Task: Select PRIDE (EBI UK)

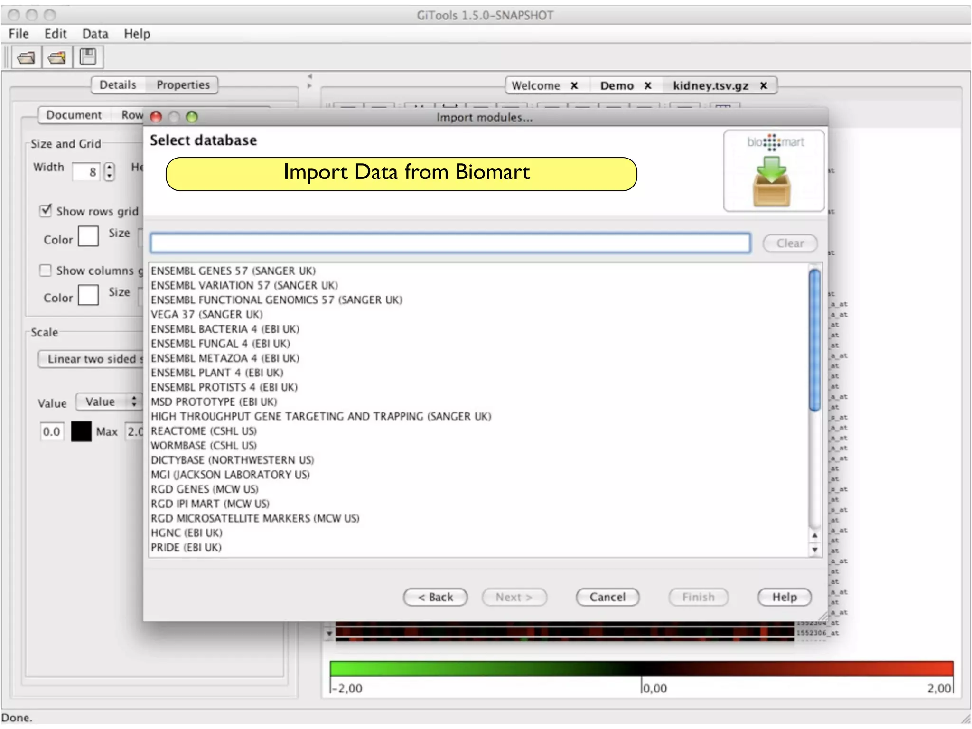Action: [478, 547]
